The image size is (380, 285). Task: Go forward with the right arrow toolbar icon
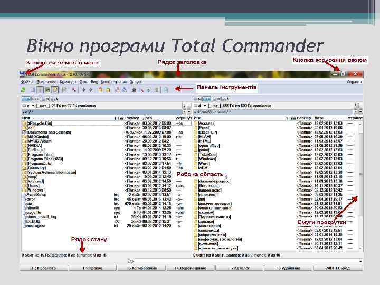[91, 90]
